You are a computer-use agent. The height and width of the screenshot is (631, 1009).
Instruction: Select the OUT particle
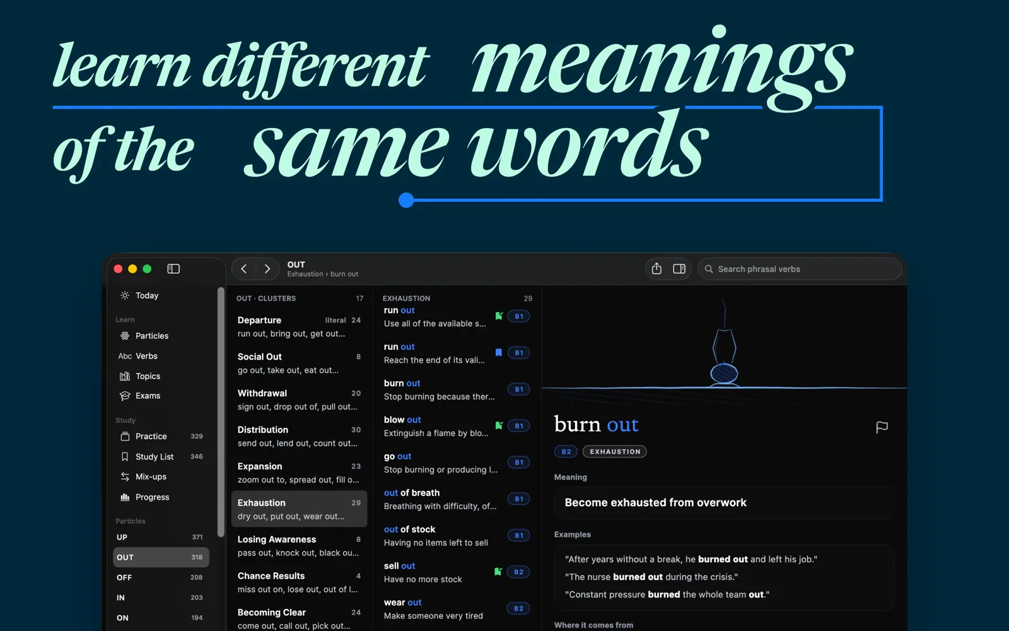161,557
